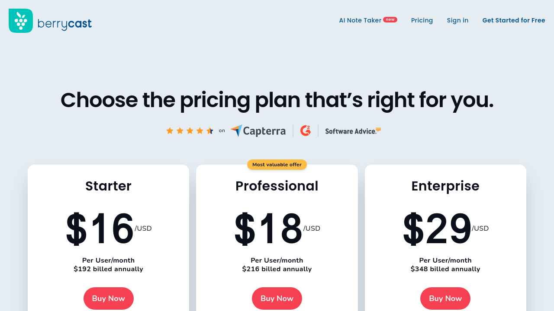Click the Starter plan heading
This screenshot has width=554, height=311.
coord(108,186)
